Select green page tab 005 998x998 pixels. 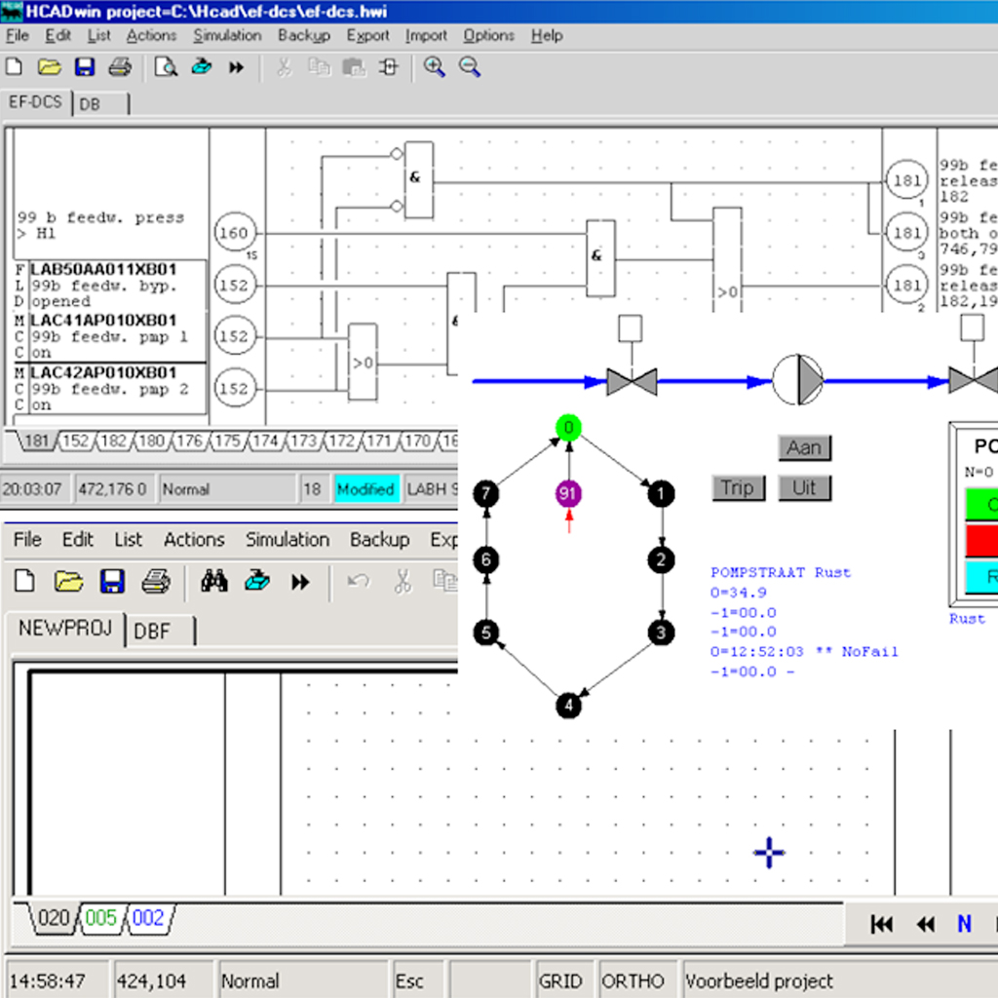[x=101, y=918]
